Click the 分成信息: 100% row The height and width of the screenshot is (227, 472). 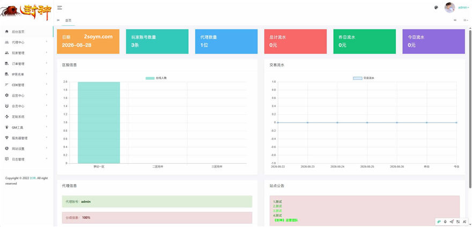157,218
